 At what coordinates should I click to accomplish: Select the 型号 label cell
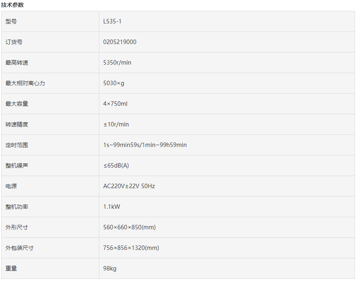pos(11,21)
